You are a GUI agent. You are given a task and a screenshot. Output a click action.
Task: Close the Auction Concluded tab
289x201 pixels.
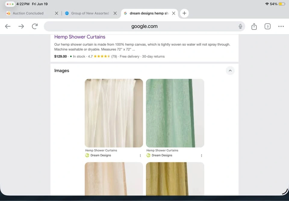(57, 13)
